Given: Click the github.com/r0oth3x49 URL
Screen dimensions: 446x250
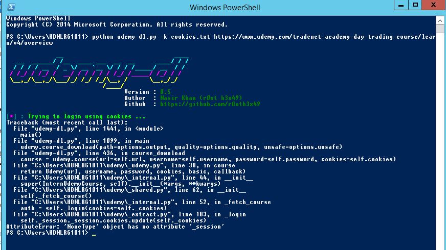Looking at the screenshot, I should point(210,104).
